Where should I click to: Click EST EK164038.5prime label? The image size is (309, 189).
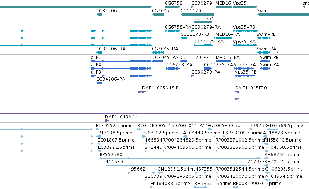(170, 184)
